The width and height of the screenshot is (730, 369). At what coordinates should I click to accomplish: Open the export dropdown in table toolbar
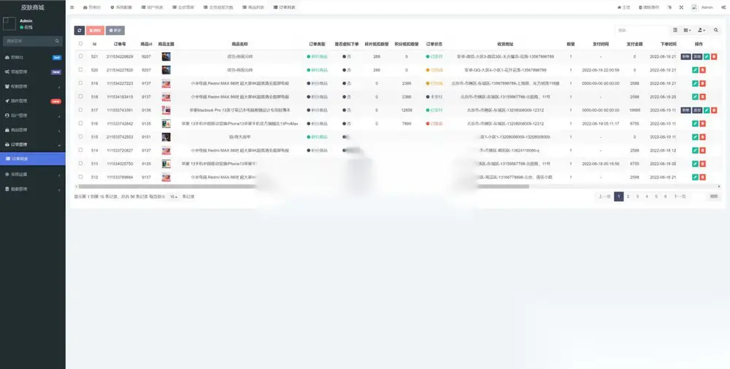(701, 30)
